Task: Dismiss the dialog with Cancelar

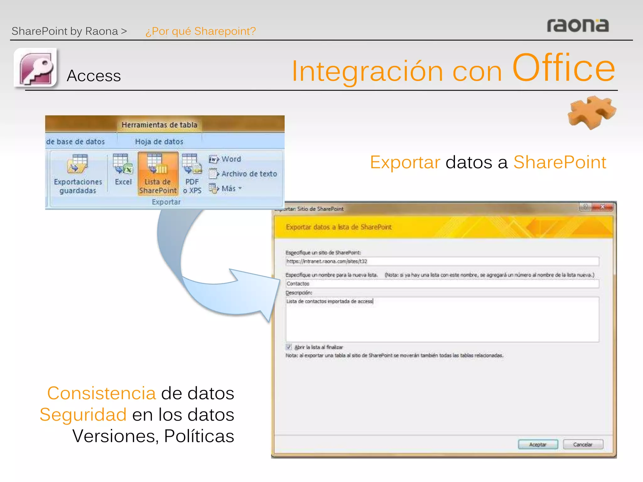Action: tap(583, 444)
